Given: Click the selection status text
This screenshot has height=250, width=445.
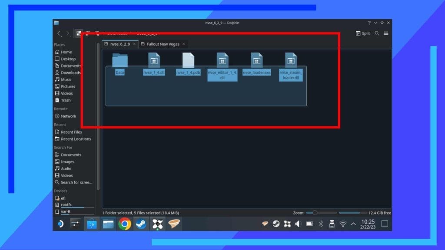Looking at the screenshot, I should click(140, 213).
